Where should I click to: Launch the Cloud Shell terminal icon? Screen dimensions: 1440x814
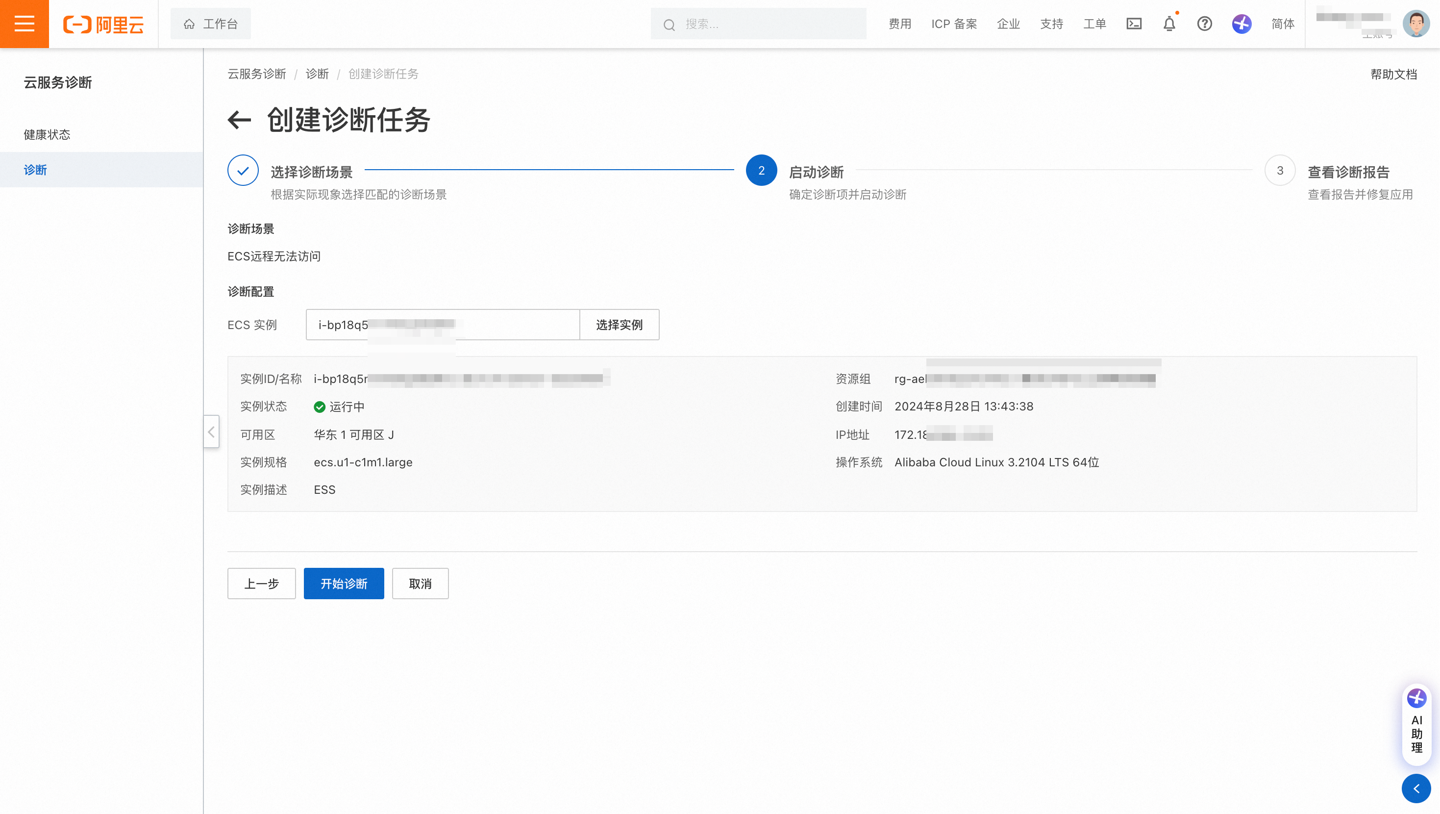click(x=1134, y=24)
